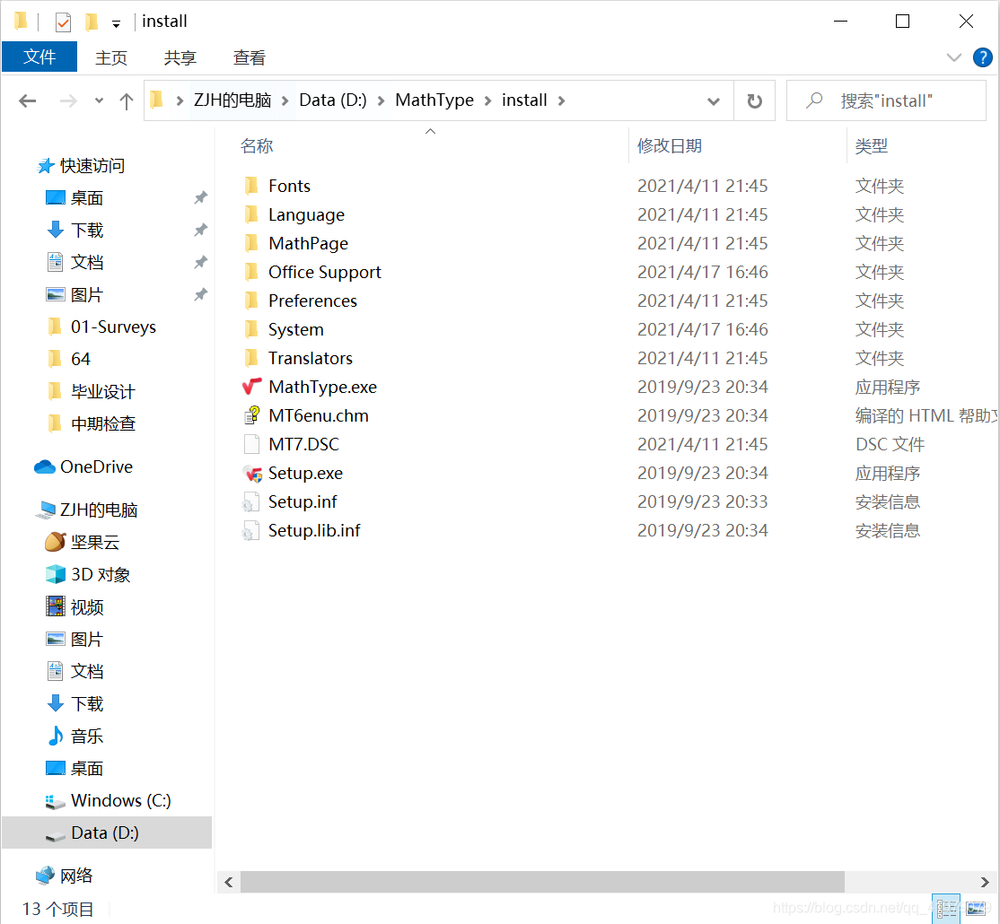Open the 中期检查 quick access folder
The width and height of the screenshot is (1000, 924).
coord(92,423)
